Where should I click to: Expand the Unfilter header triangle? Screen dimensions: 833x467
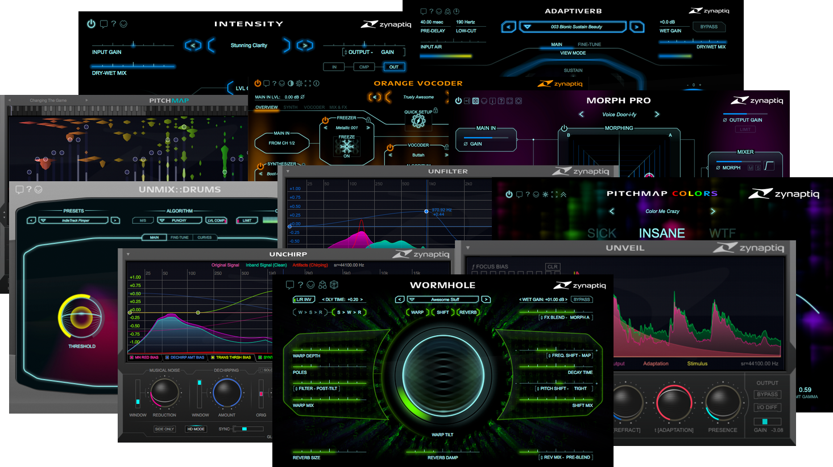tap(288, 171)
